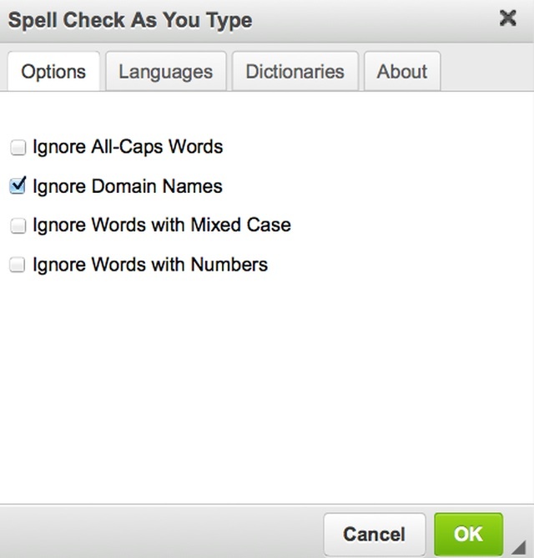The height and width of the screenshot is (558, 534).
Task: Click the 'Spell Check As You Type' title
Action: tap(130, 20)
